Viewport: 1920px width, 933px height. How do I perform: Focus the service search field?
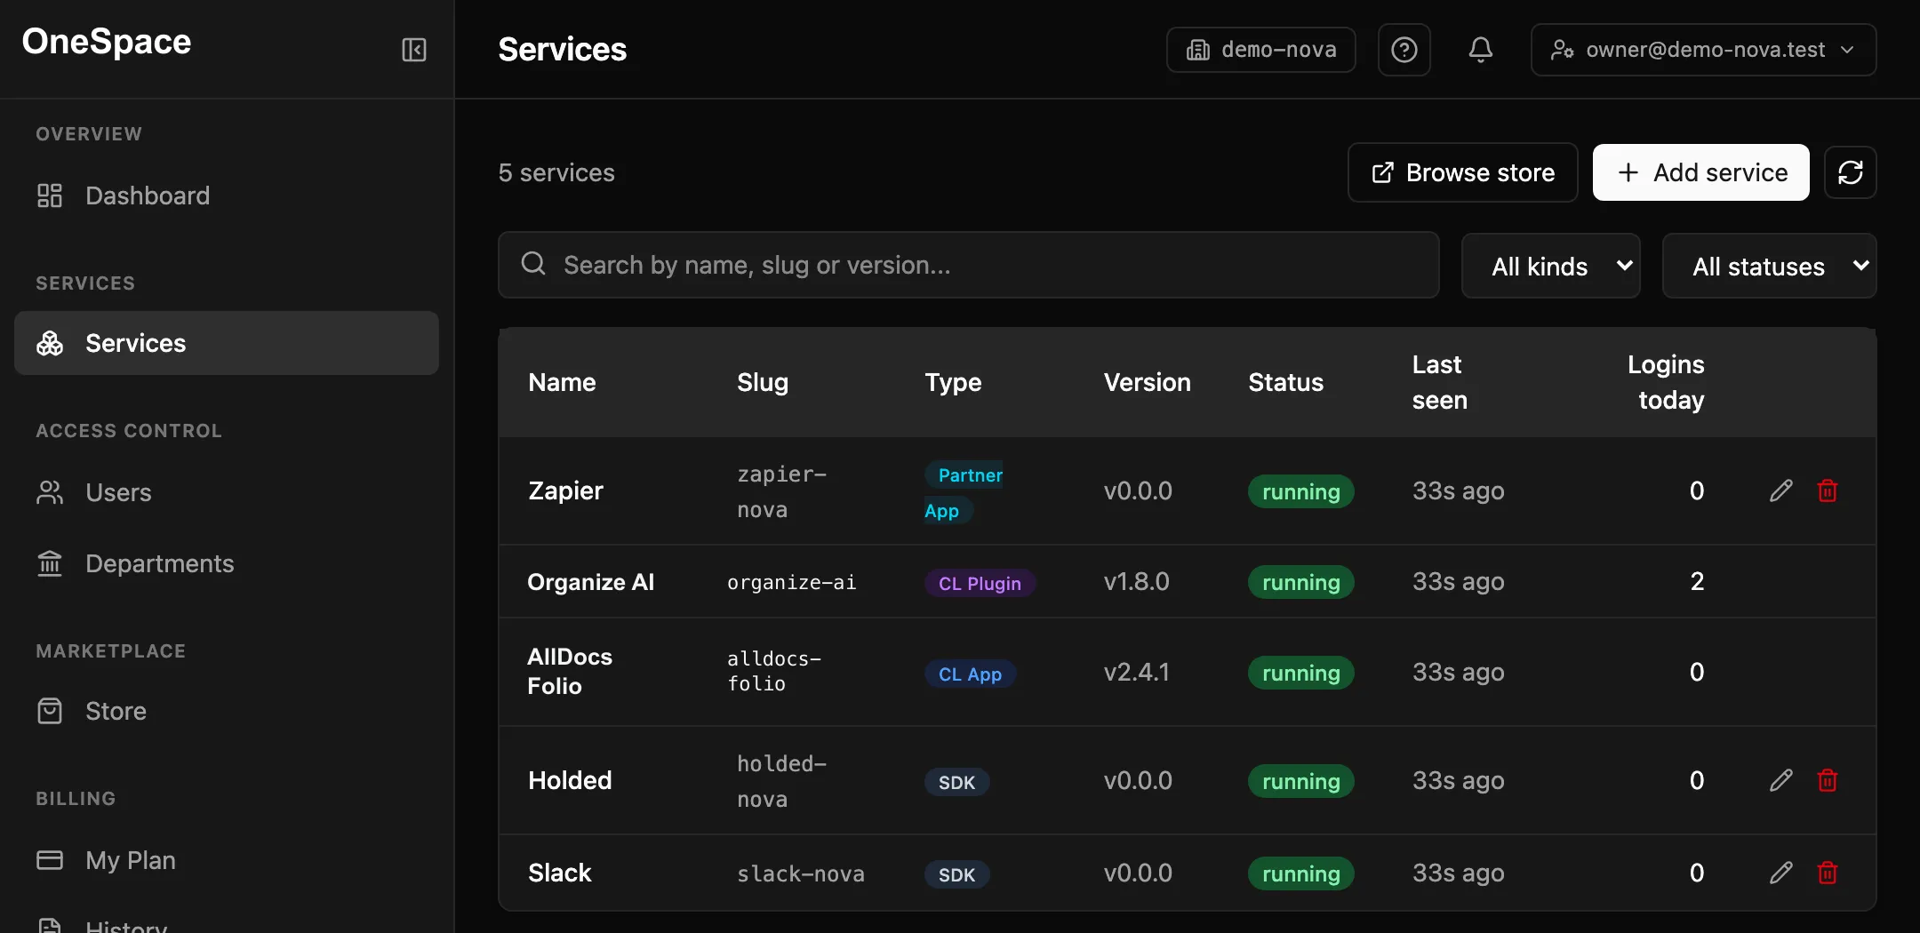(969, 265)
